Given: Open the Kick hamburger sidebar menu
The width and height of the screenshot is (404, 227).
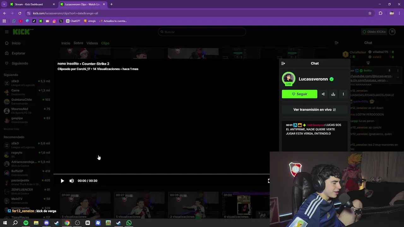Looking at the screenshot, I should click(7, 32).
